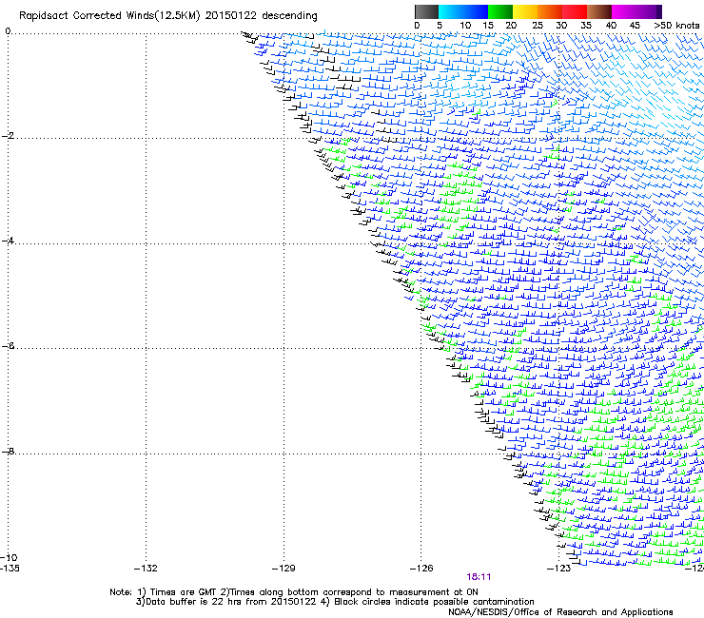The width and height of the screenshot is (704, 618).
Task: Click the red 30-35 knots legend segment
Action: [575, 11]
